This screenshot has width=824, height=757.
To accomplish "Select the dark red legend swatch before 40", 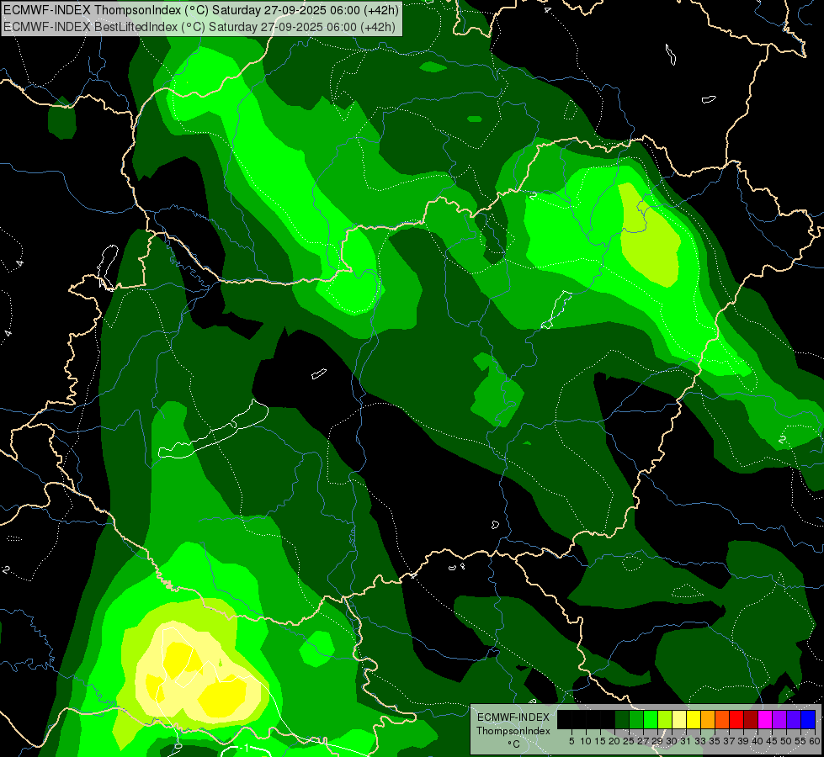I will click(x=750, y=719).
